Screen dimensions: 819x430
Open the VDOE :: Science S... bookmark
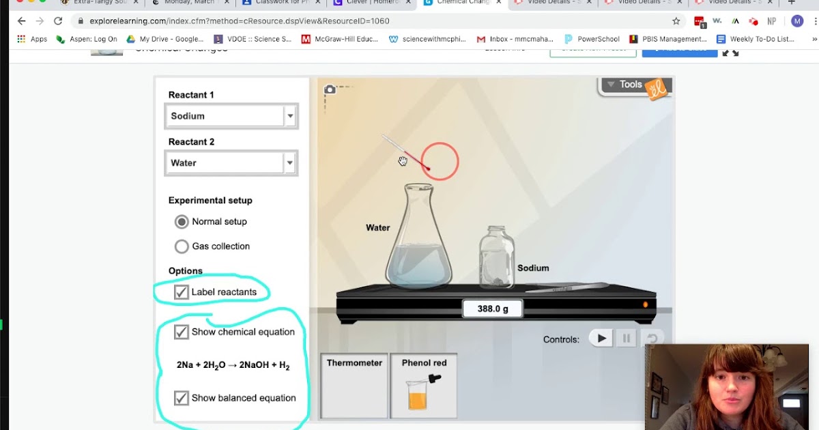pyautogui.click(x=253, y=39)
